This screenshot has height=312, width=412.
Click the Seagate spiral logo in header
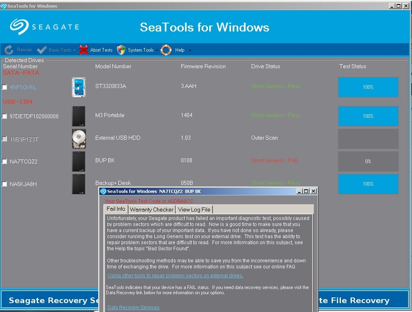click(19, 27)
